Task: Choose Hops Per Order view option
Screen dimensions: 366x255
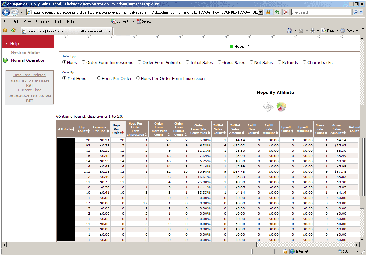Action: click(99, 78)
